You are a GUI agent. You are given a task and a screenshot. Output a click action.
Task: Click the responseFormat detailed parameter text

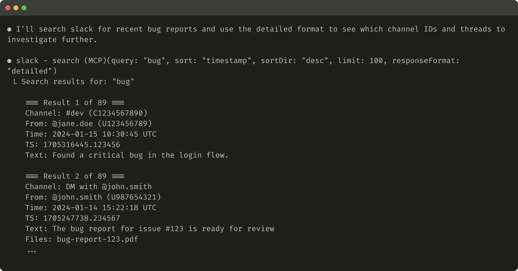(x=425, y=61)
